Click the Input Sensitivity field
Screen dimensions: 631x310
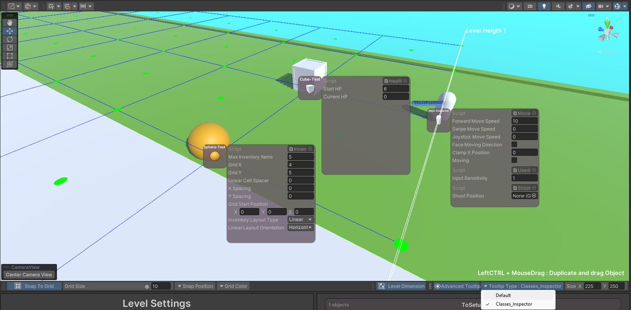pos(524,178)
